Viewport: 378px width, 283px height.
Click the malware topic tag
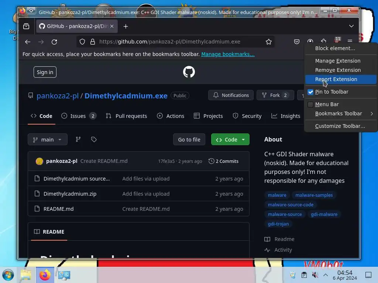(x=277, y=195)
